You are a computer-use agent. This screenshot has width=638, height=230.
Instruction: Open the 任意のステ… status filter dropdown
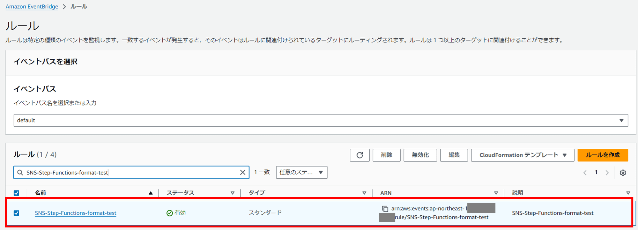pos(301,172)
